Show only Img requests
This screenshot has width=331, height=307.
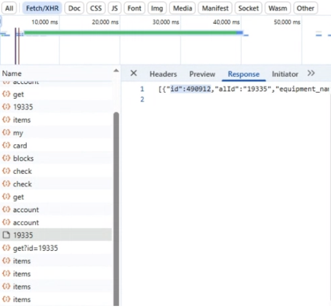pyautogui.click(x=157, y=8)
